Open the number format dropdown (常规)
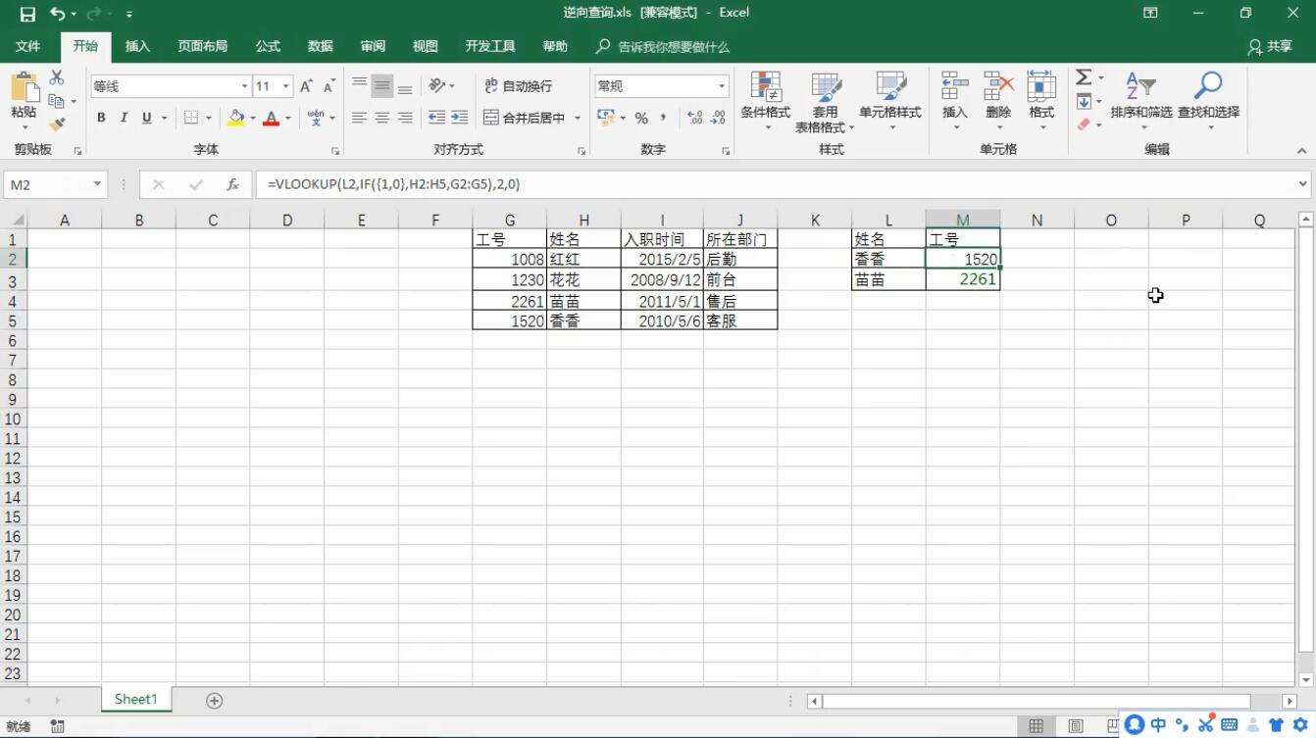This screenshot has height=738, width=1316. [x=722, y=86]
